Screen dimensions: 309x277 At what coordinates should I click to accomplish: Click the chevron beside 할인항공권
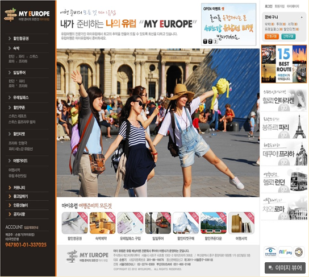click(10, 39)
